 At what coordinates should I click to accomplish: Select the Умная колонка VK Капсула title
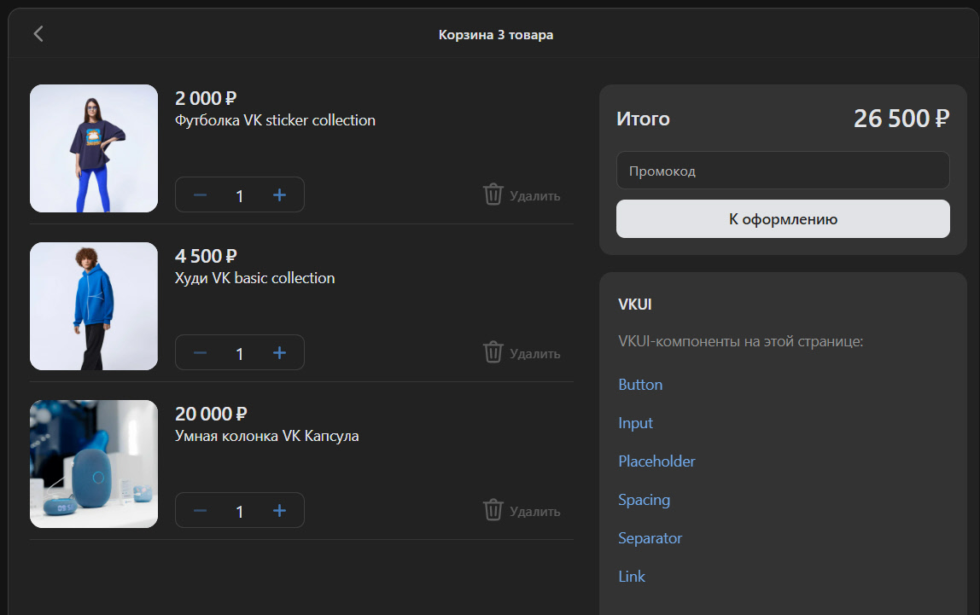(267, 436)
